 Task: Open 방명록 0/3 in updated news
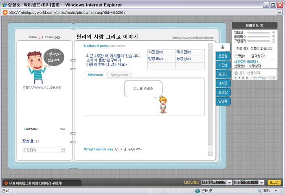click(x=156, y=59)
